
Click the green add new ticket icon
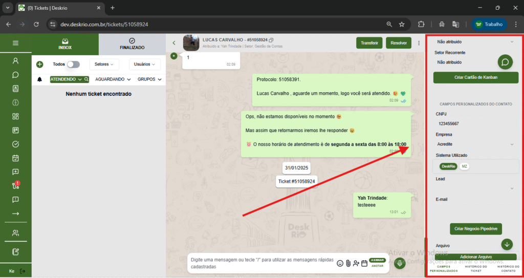click(x=40, y=65)
